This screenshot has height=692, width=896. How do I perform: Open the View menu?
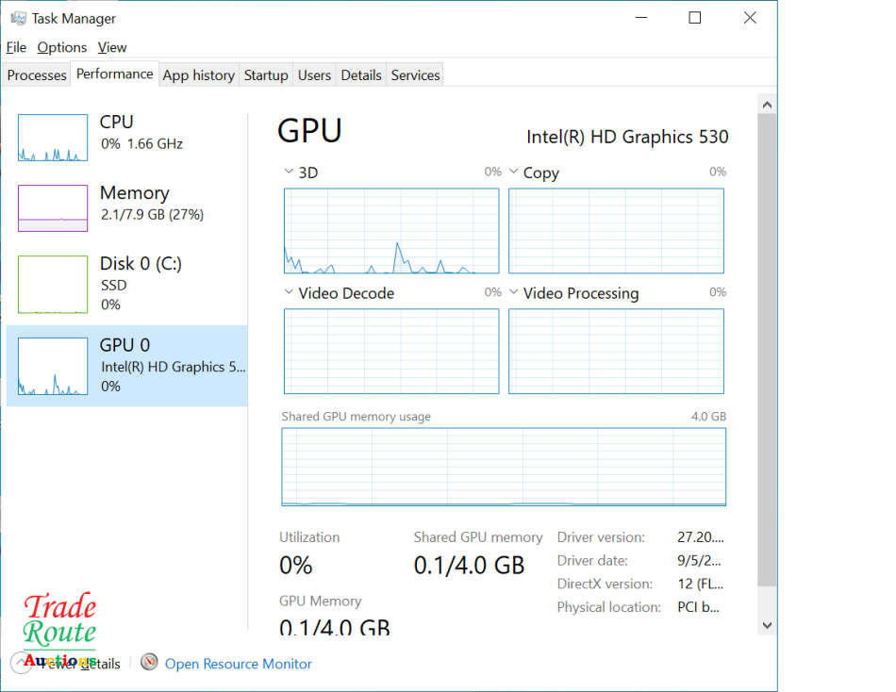coord(111,47)
